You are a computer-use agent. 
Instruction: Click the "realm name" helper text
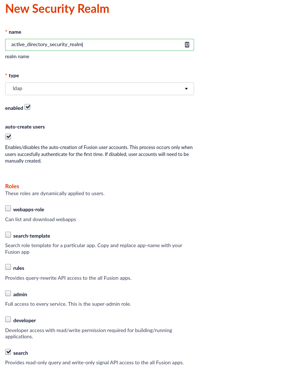pyautogui.click(x=17, y=57)
